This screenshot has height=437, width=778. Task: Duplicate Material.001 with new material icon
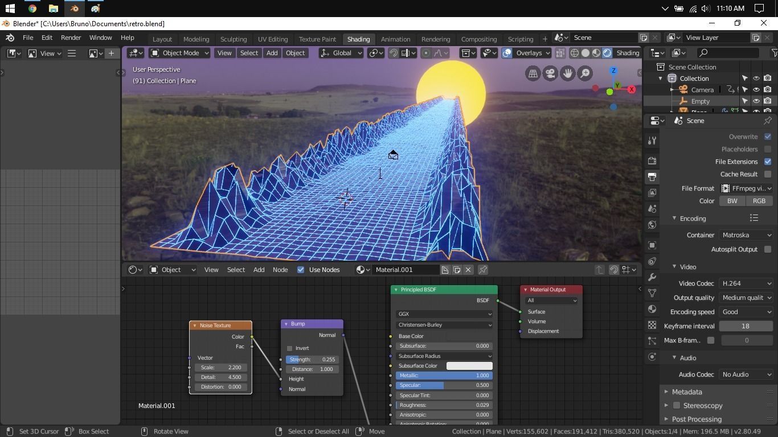click(457, 270)
